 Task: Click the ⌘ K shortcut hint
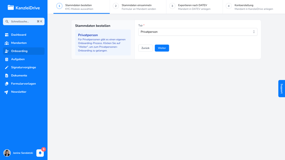[40, 21]
